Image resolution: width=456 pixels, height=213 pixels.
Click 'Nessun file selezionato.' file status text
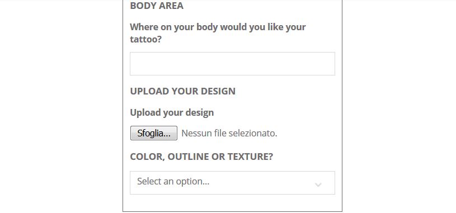click(x=229, y=133)
